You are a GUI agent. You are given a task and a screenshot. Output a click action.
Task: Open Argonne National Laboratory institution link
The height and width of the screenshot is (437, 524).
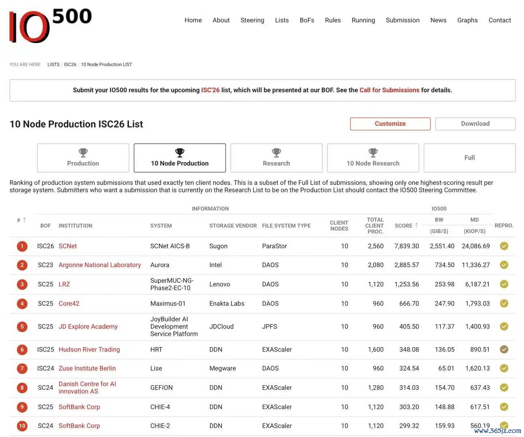point(100,265)
